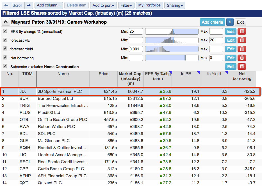The height and width of the screenshot is (186, 262).
Task: Edit the forecast PE criterion
Action: (x=231, y=40)
